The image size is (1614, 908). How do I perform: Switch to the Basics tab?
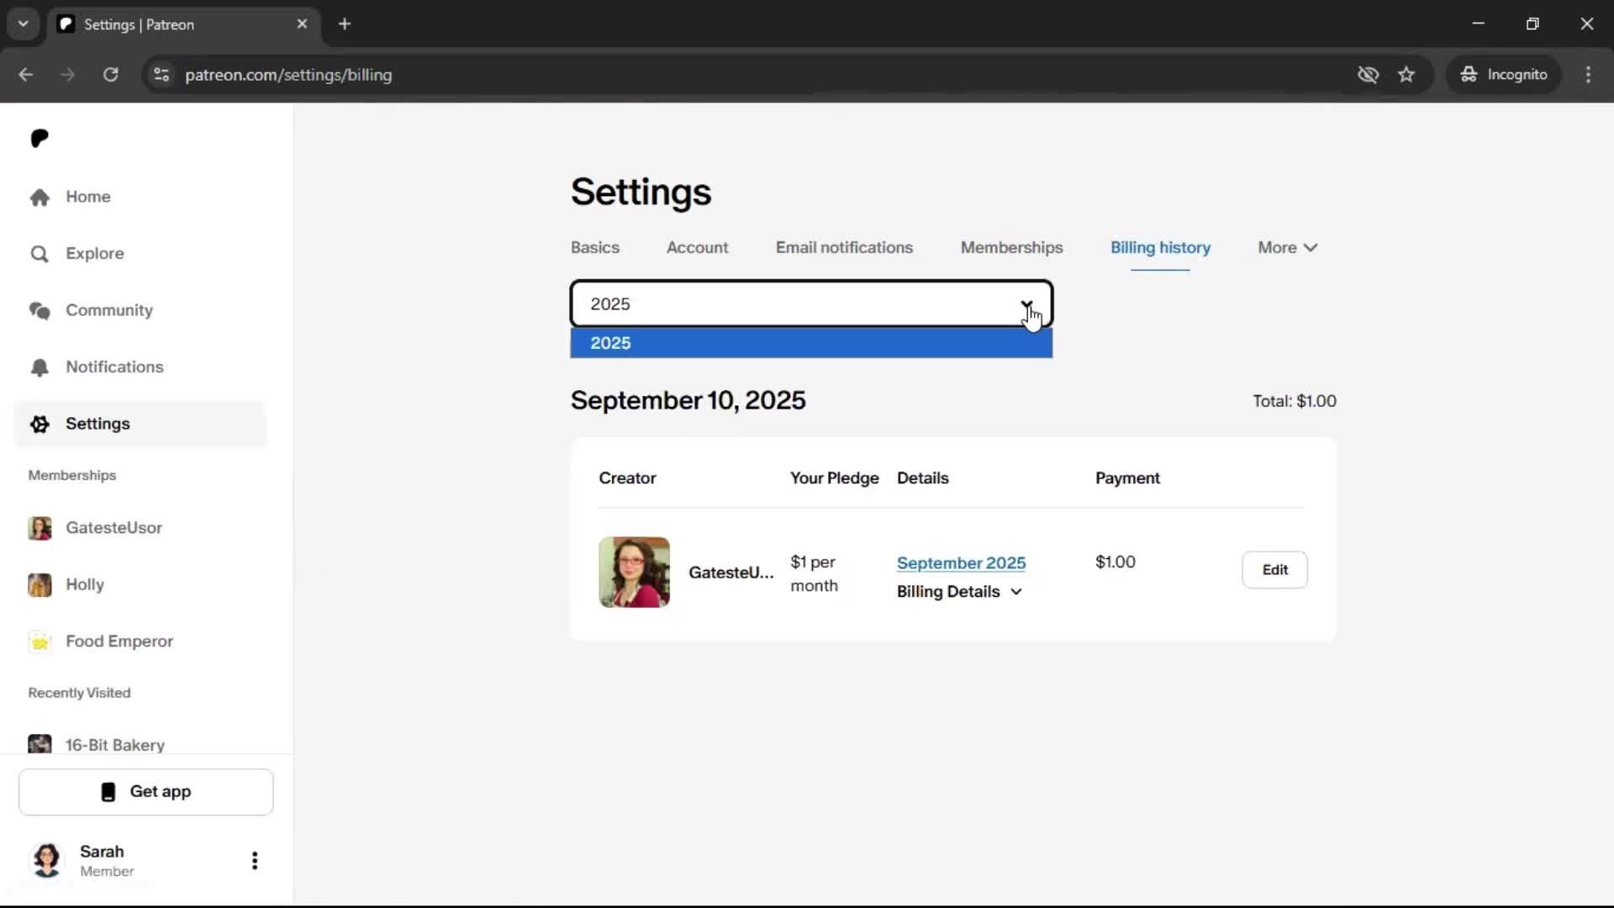(594, 248)
